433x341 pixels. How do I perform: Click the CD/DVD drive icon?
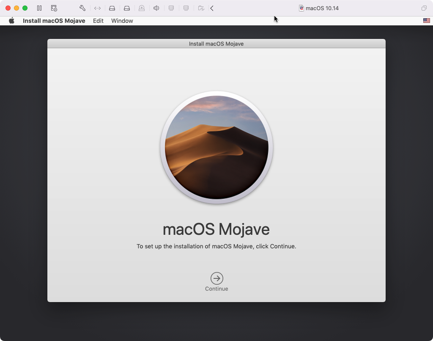(x=142, y=8)
